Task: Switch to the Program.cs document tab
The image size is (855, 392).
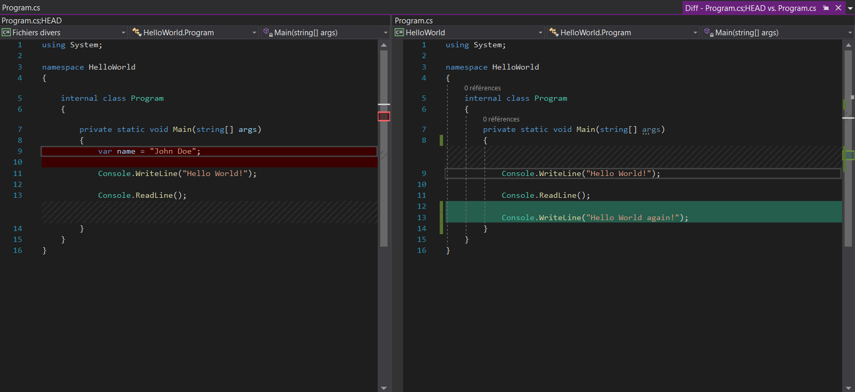Action: coord(21,8)
